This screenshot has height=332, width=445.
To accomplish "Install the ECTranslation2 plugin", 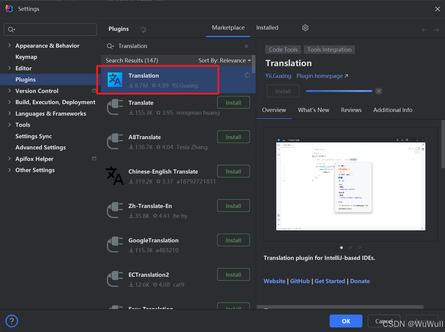I will click(x=233, y=275).
